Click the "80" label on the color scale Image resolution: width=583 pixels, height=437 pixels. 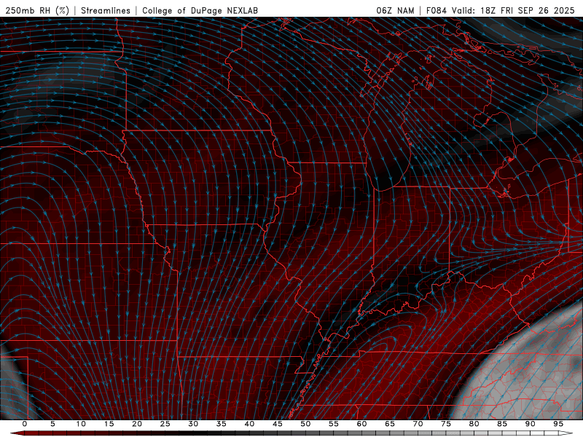(474, 424)
